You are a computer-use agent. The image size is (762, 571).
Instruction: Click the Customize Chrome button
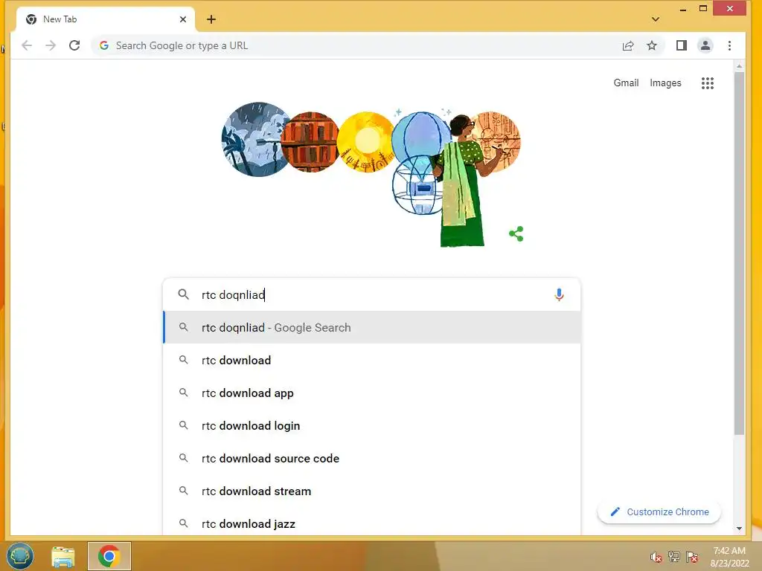pos(659,512)
